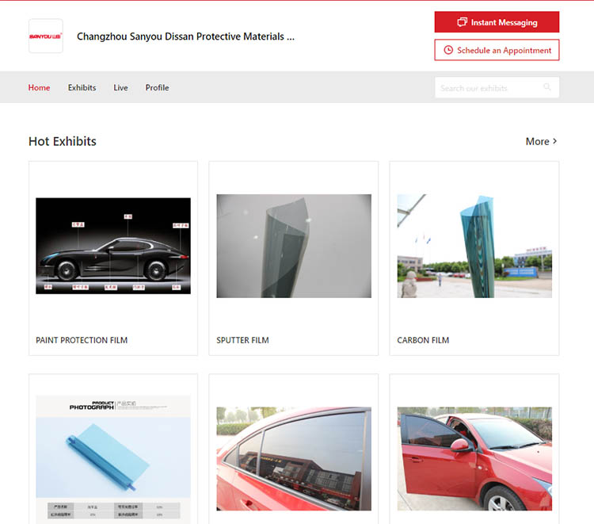Image resolution: width=594 pixels, height=524 pixels.
Task: Open the Home tab
Action: [39, 88]
